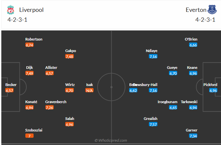The height and width of the screenshot is (145, 221).
Task: Click Ndiaye's player name
Action: (152, 51)
